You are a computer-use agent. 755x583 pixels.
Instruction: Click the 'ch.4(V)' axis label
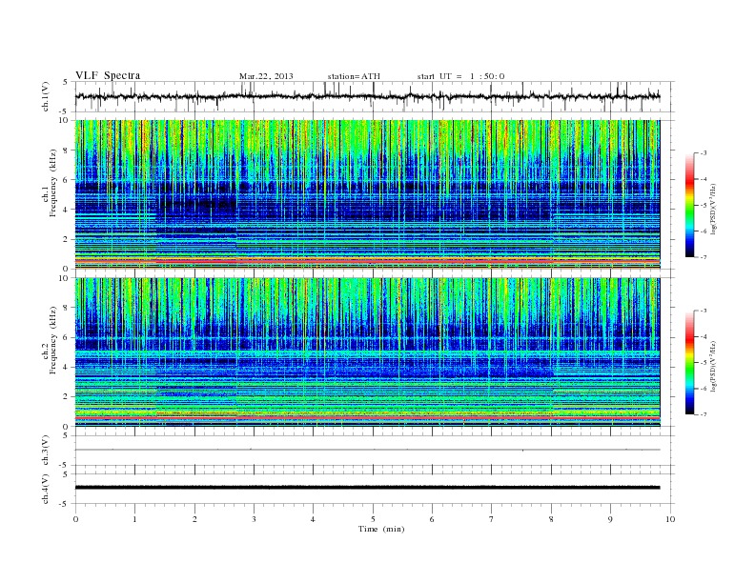pyautogui.click(x=46, y=489)
